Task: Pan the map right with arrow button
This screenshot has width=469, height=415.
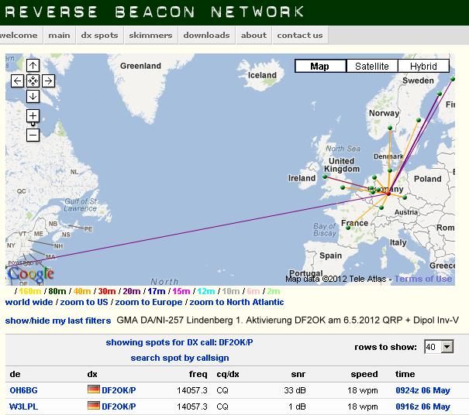Action: pos(49,81)
